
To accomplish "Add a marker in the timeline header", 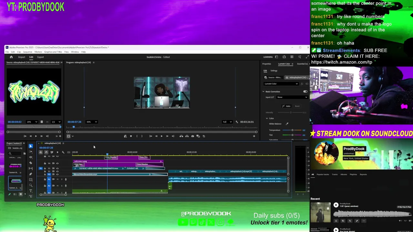I will (x=57, y=152).
